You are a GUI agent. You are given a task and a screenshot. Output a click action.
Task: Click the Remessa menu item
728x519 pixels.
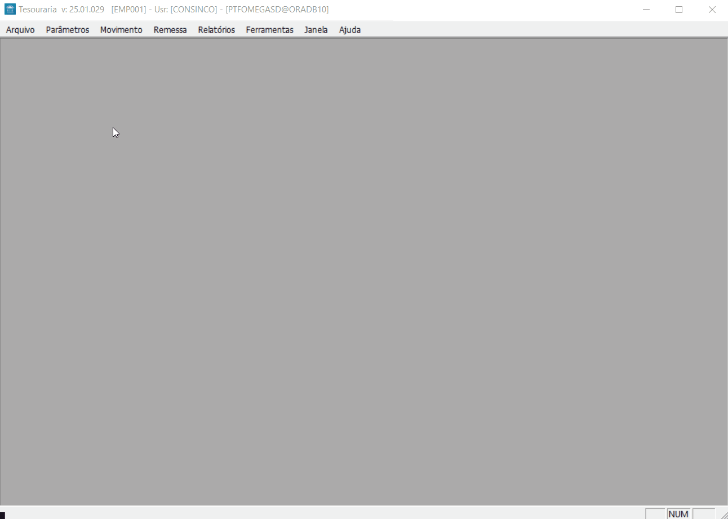click(x=170, y=30)
